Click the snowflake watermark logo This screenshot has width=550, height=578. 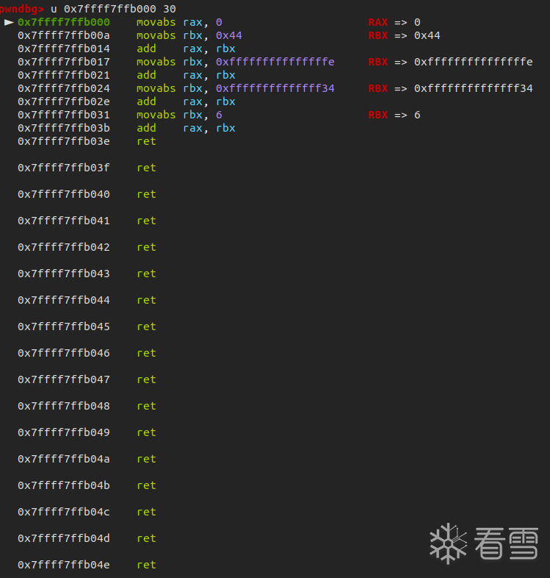(448, 543)
